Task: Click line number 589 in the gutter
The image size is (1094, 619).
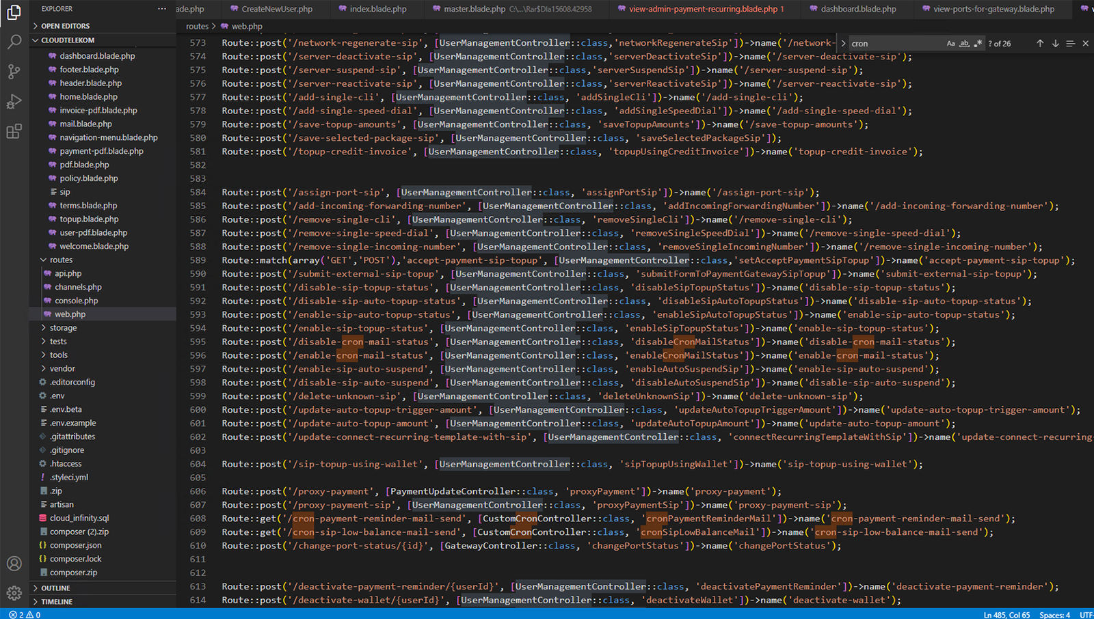Action: pyautogui.click(x=198, y=260)
